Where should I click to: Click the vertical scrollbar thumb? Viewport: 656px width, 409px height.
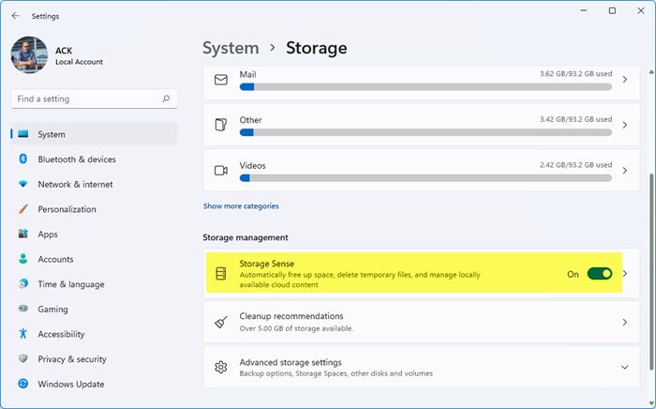click(650, 272)
